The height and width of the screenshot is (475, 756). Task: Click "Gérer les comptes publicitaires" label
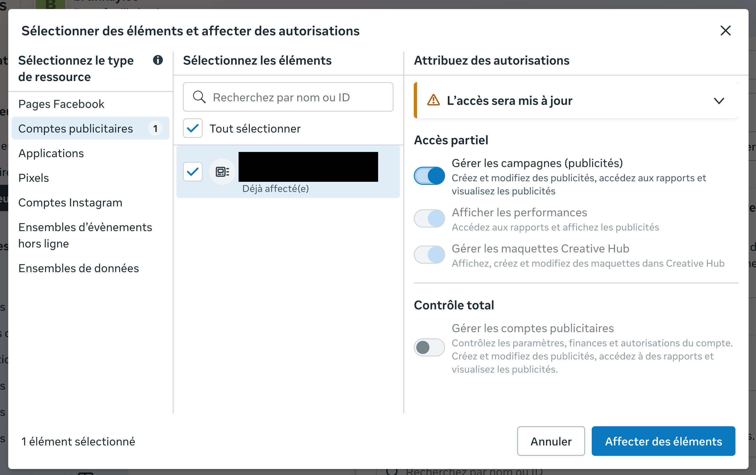click(533, 328)
